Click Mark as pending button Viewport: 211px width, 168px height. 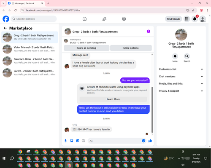pos(87,48)
